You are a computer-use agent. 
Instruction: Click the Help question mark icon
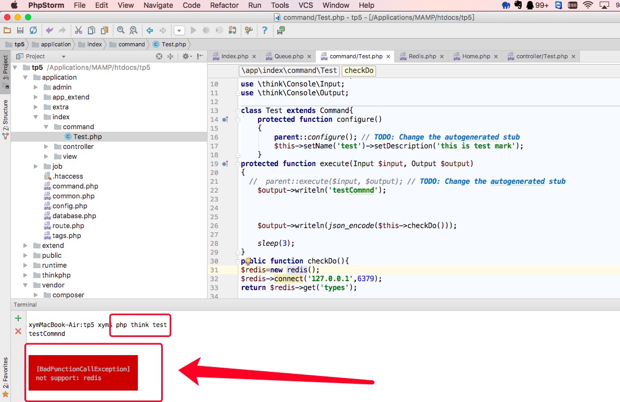pos(265,31)
